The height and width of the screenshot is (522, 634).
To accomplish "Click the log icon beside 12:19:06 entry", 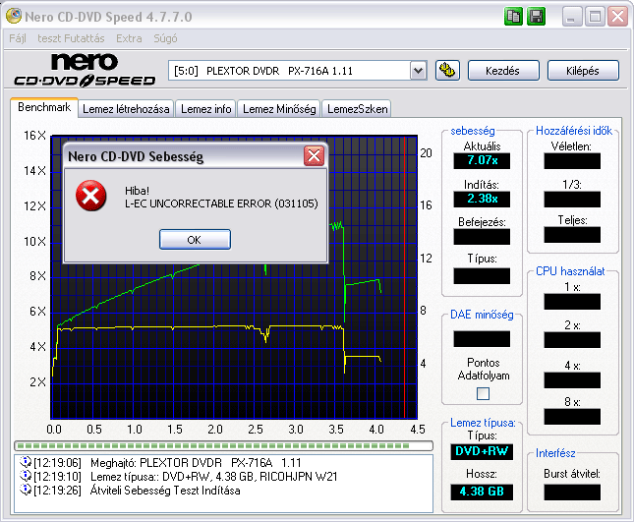I will [x=26, y=462].
